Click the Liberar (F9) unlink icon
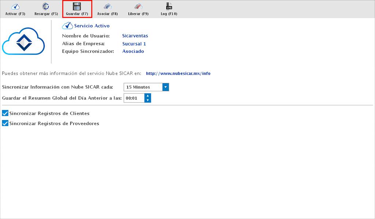375x219 pixels. 138,6
